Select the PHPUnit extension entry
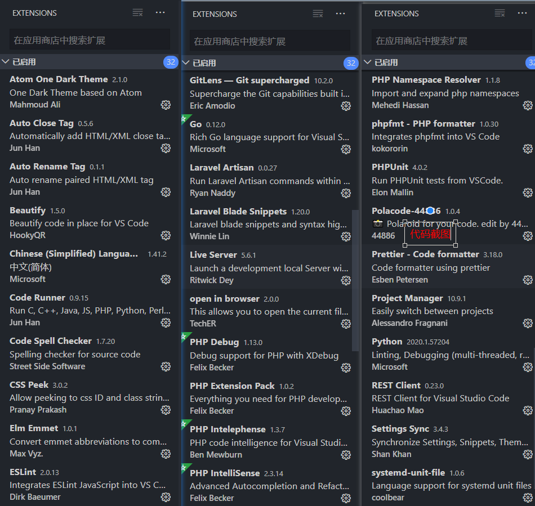535x506 pixels. coord(449,180)
